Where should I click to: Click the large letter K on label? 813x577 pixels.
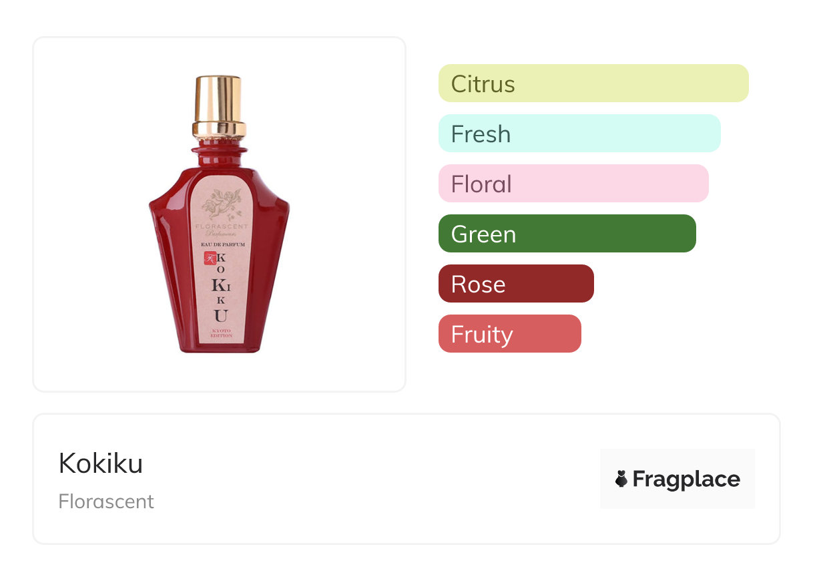click(x=218, y=285)
